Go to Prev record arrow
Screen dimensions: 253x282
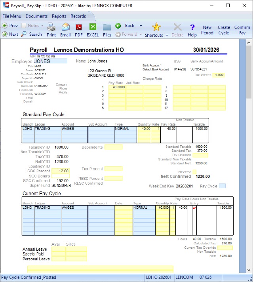(x=5, y=25)
